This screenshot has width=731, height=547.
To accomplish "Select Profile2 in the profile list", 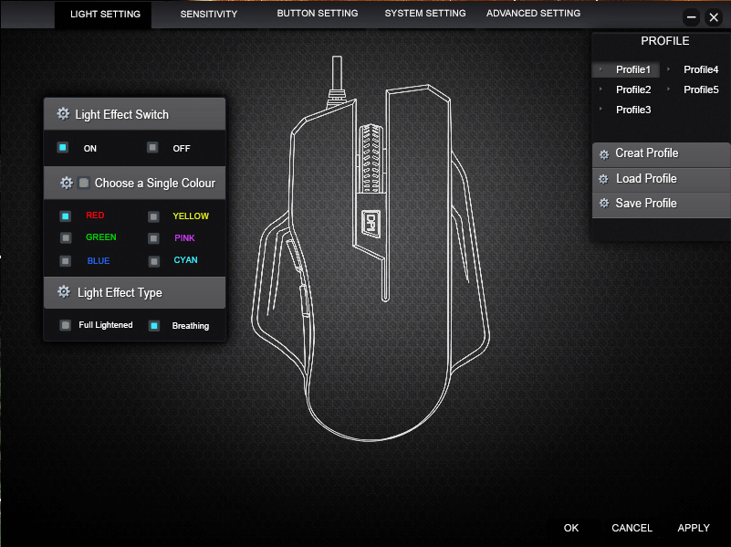I will [x=633, y=89].
